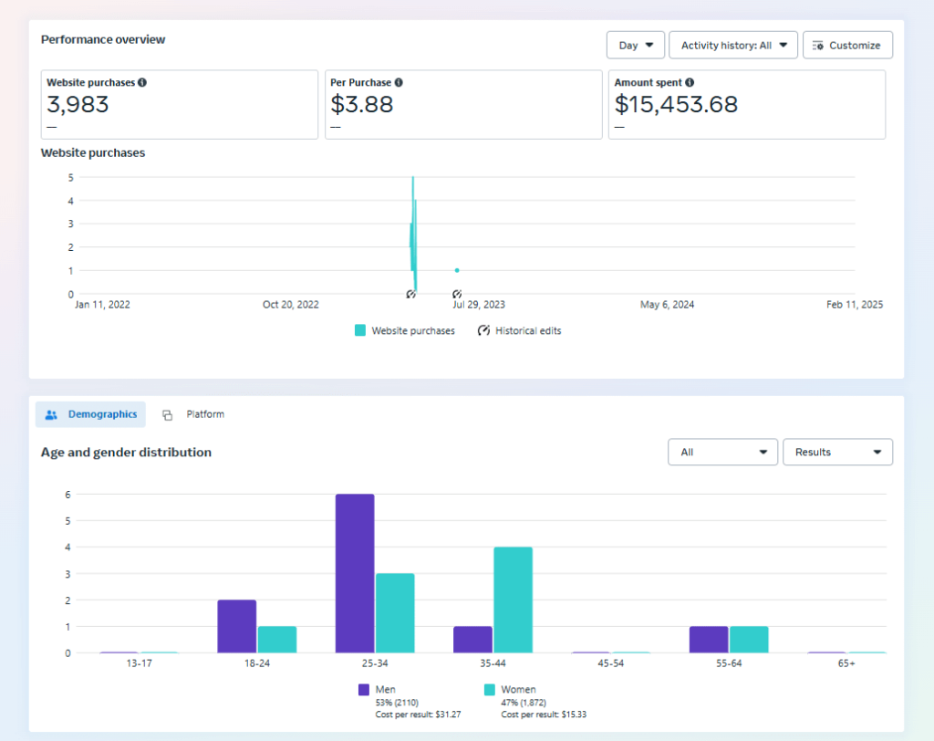934x741 pixels.
Task: Click the second historical edit marker on chart
Action: pyautogui.click(x=457, y=294)
